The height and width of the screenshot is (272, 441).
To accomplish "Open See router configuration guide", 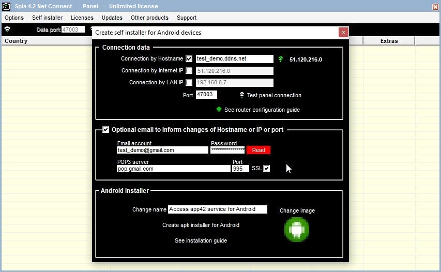I will [262, 110].
